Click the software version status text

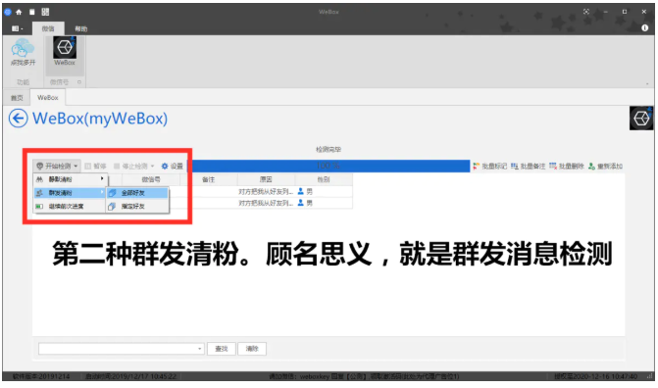(41, 376)
